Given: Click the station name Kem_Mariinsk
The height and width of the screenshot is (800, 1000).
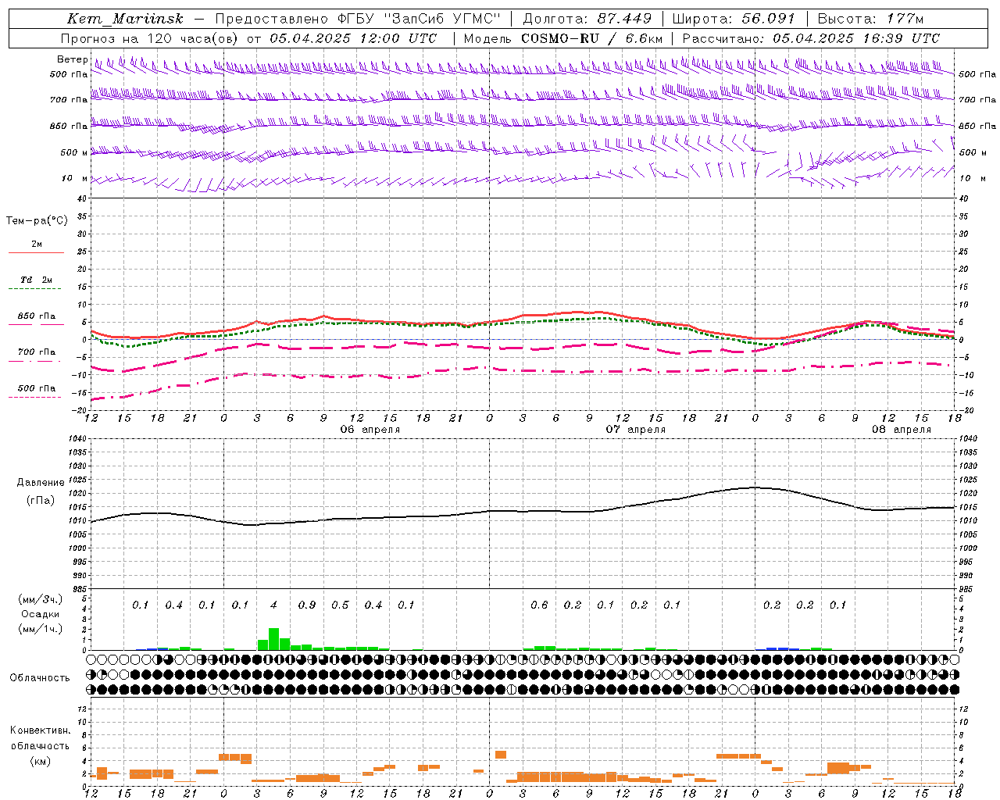Looking at the screenshot, I should [x=125, y=19].
